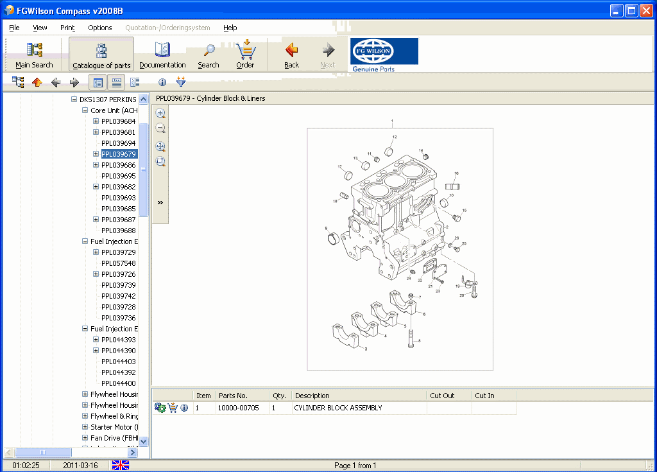Screen dimensions: 657x472
Task: Select tree item PPL039694
Action: point(119,143)
